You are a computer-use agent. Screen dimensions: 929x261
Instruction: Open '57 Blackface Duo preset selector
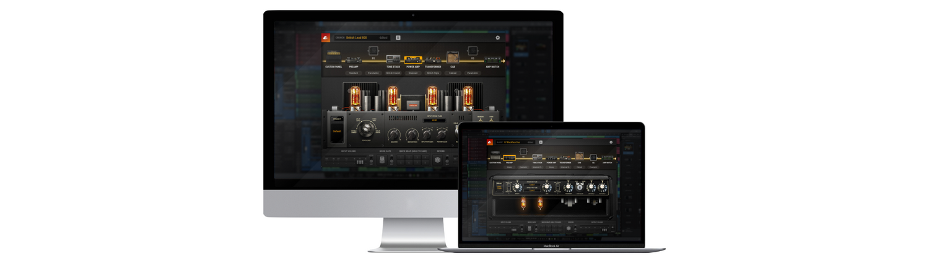click(x=514, y=142)
